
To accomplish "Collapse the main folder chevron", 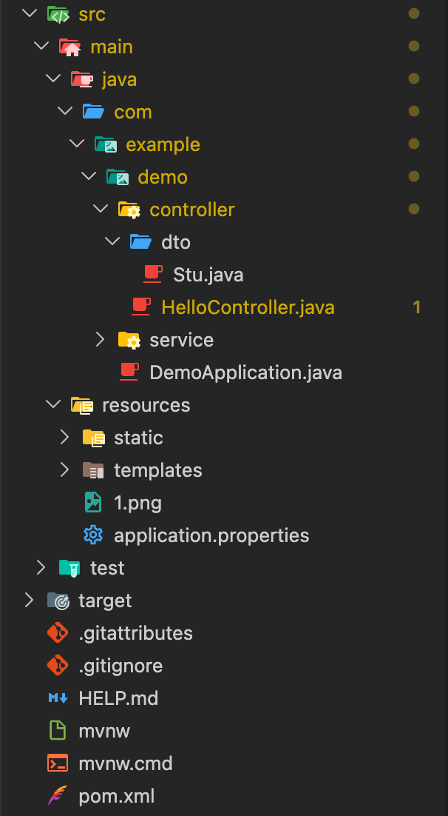I will click(x=41, y=47).
